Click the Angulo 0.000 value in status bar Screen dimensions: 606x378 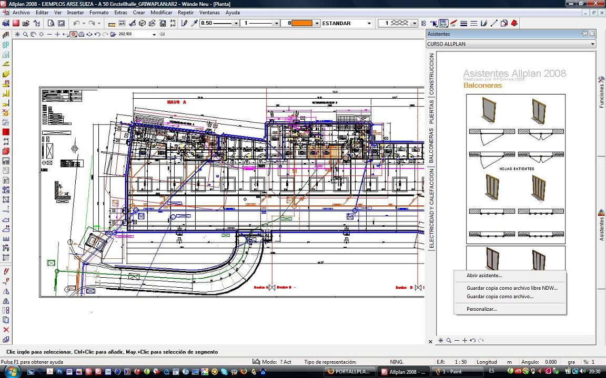551,362
